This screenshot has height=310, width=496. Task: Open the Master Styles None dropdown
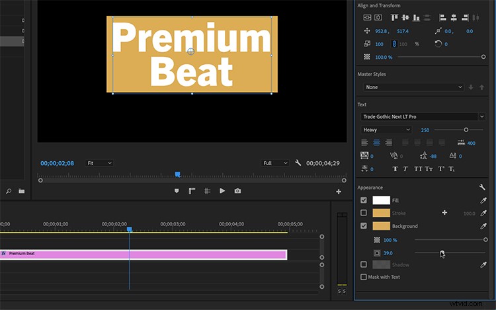(x=413, y=87)
